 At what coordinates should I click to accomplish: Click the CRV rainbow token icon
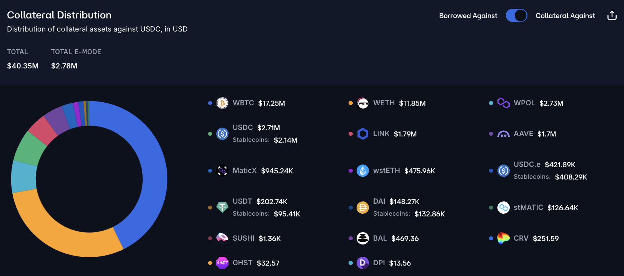pyautogui.click(x=503, y=238)
